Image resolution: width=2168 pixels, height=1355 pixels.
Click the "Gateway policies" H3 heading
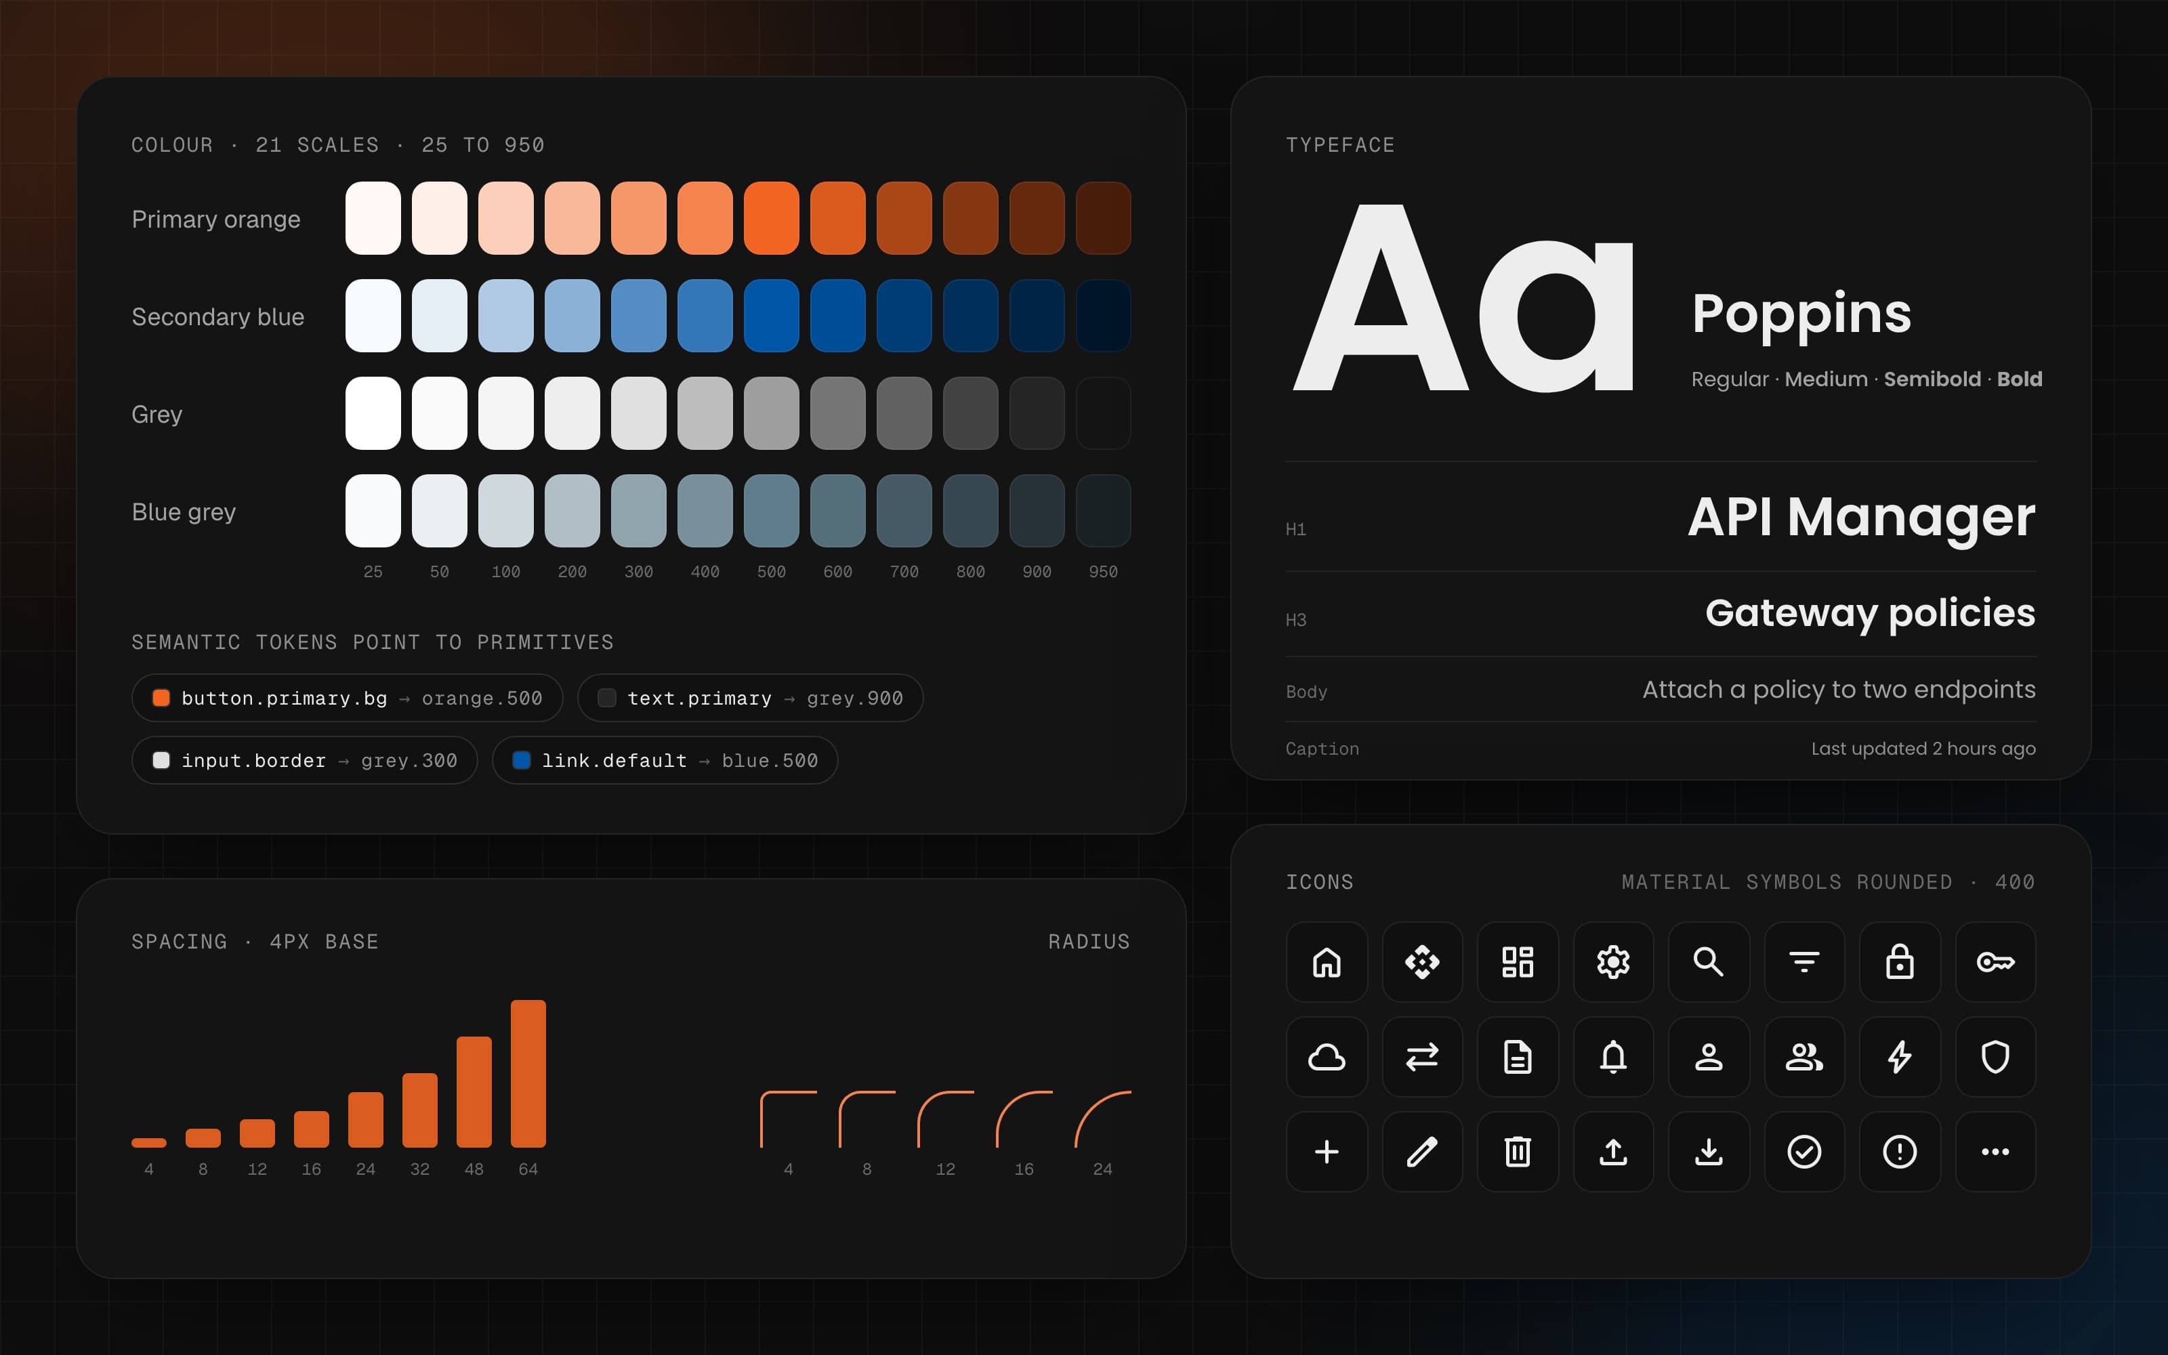(x=1870, y=614)
